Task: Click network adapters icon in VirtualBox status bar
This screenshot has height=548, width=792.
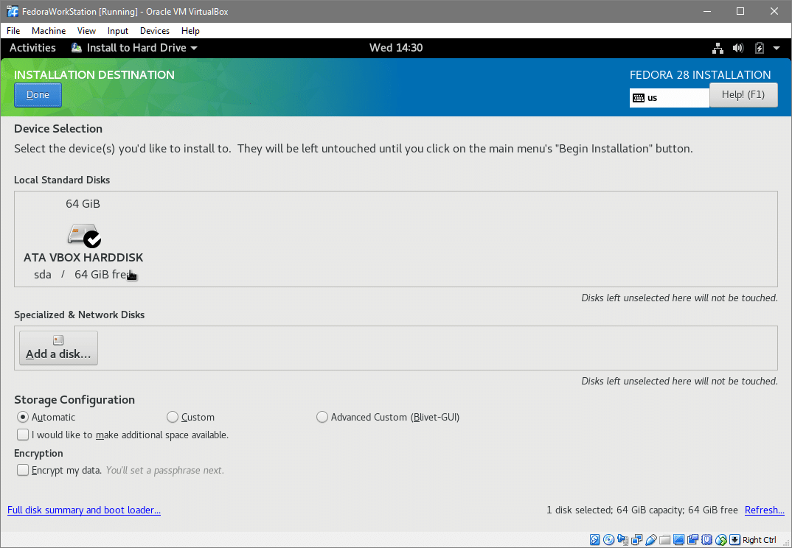Action: pyautogui.click(x=637, y=539)
